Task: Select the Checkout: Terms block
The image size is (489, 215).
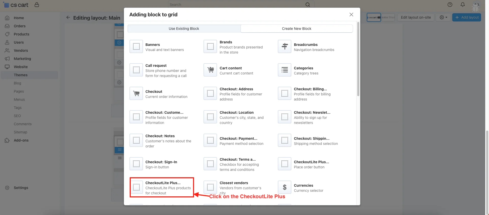Action: (x=236, y=164)
